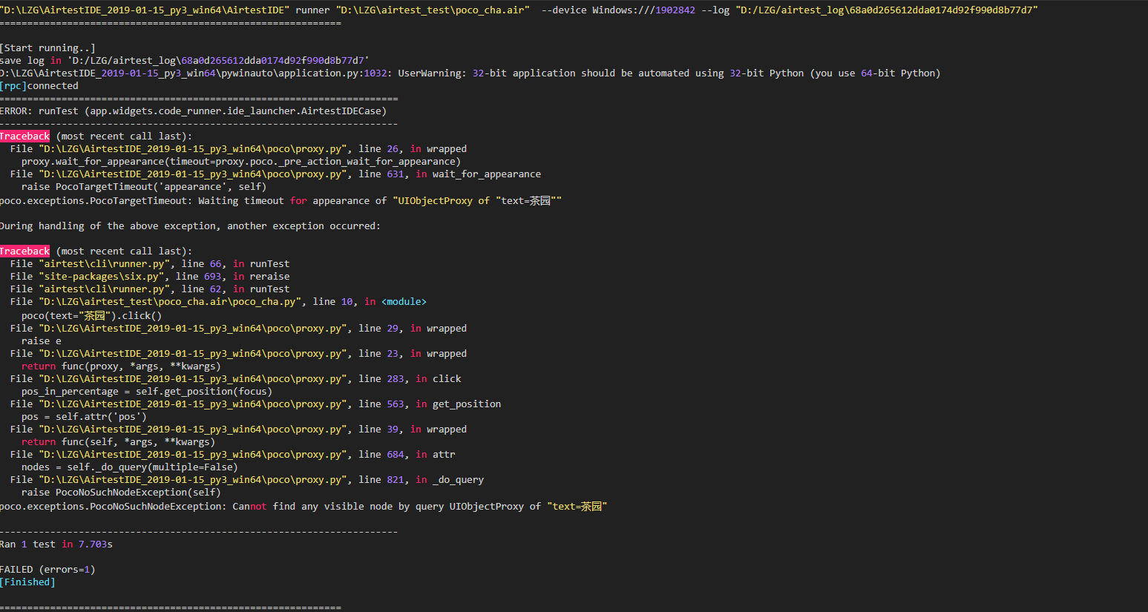Click the proxy.py 'line 684, in attr' entry
This screenshot has height=612, width=1148.
click(233, 455)
